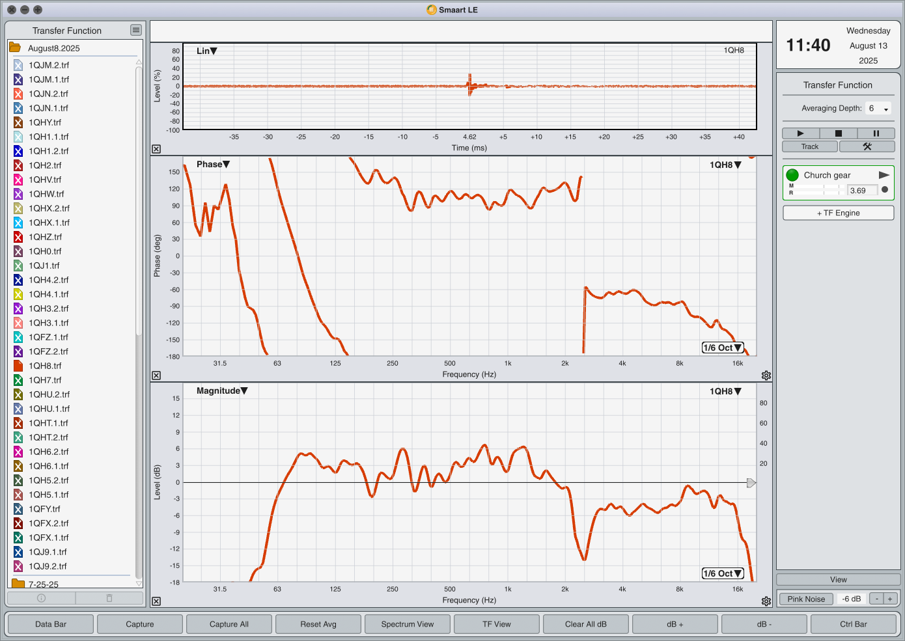Screen dimensions: 905x641
Task: Toggle the Track delay button
Action: 810,146
